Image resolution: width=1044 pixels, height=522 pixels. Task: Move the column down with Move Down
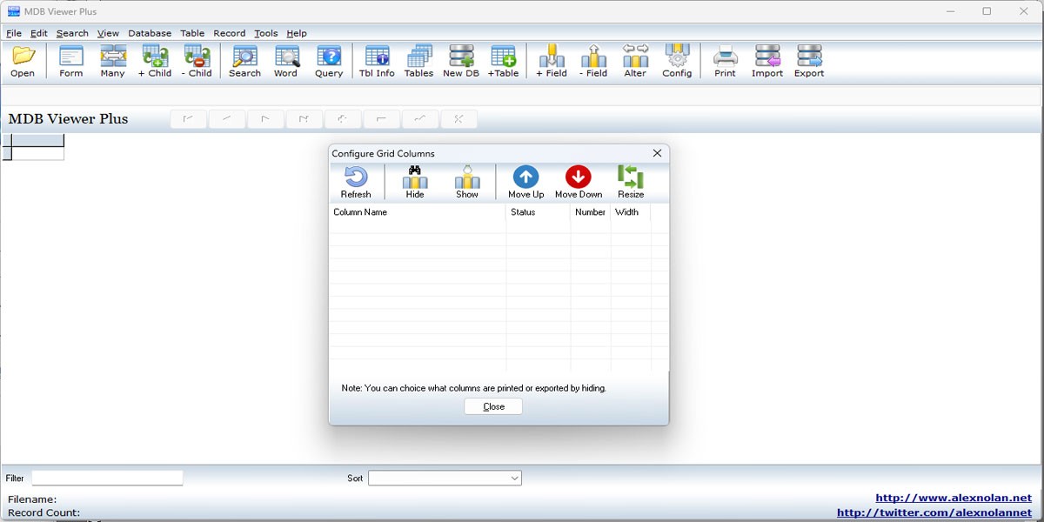click(579, 183)
